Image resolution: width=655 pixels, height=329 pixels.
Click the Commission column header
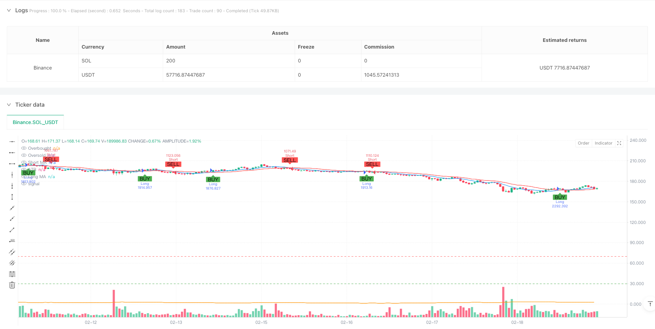[x=421, y=47]
